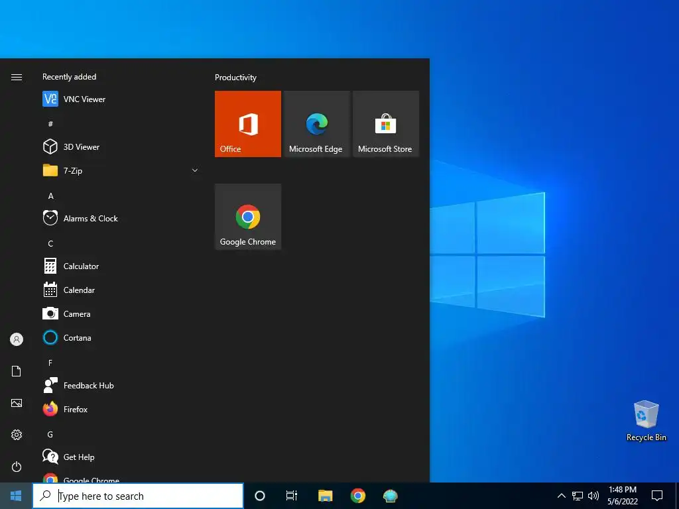Open Documents from Start sidebar
This screenshot has width=679, height=509.
click(17, 371)
